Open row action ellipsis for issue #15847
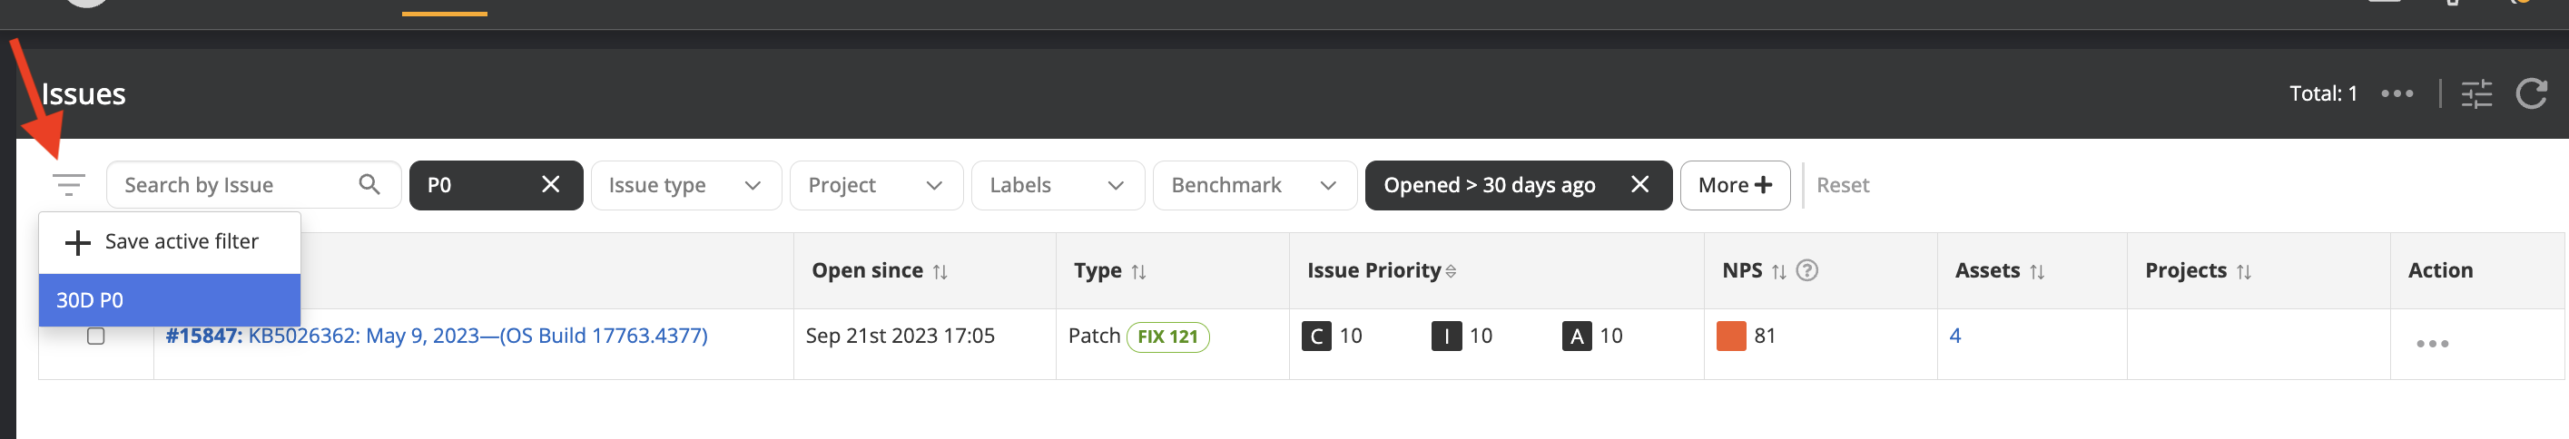The height and width of the screenshot is (439, 2569). point(2431,345)
